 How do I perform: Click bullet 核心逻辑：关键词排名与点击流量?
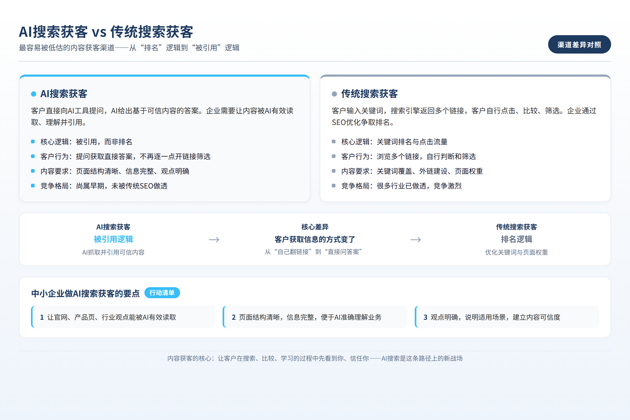pos(394,142)
